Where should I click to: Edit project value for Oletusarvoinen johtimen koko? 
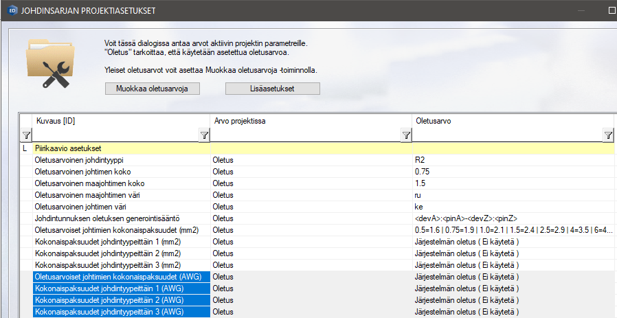tap(311, 172)
